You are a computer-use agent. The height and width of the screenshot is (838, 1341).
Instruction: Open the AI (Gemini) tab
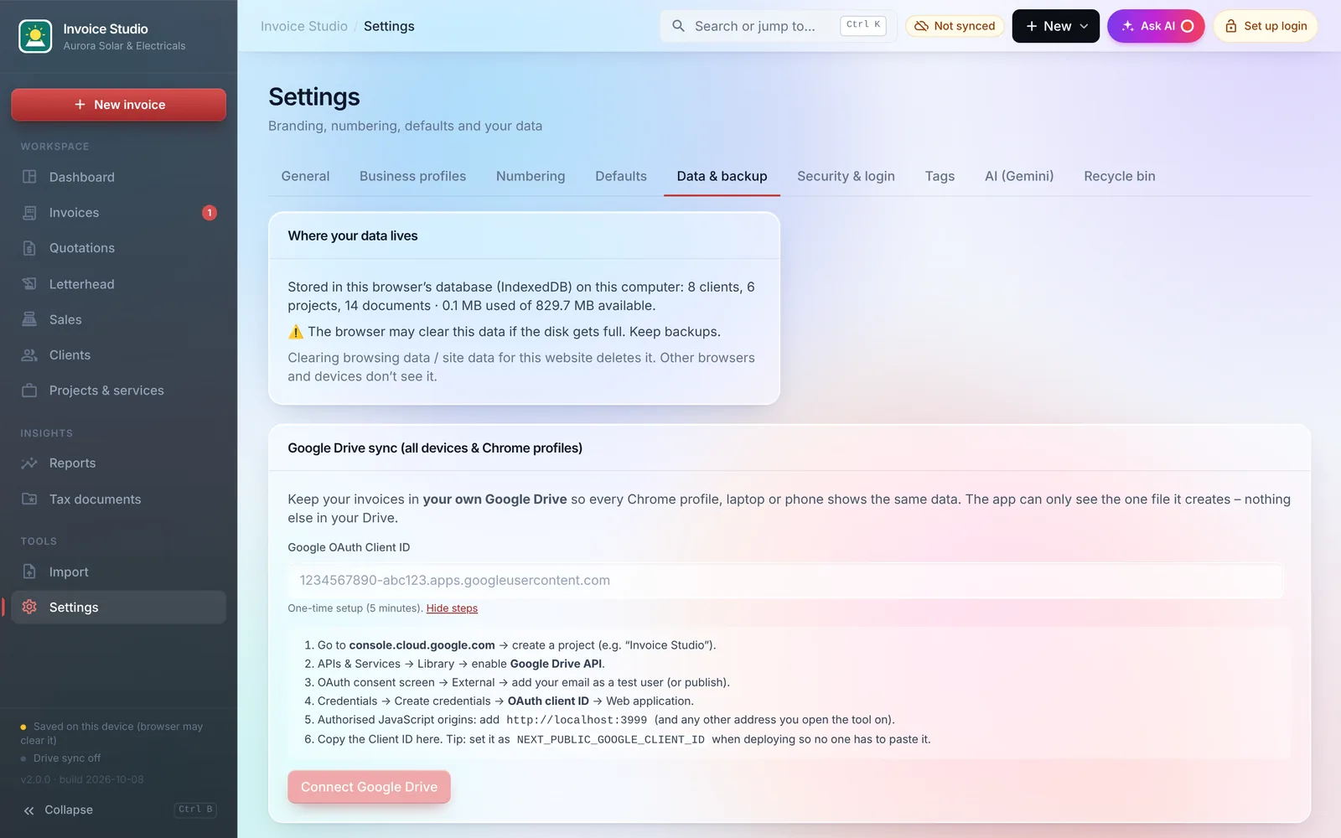(1019, 176)
